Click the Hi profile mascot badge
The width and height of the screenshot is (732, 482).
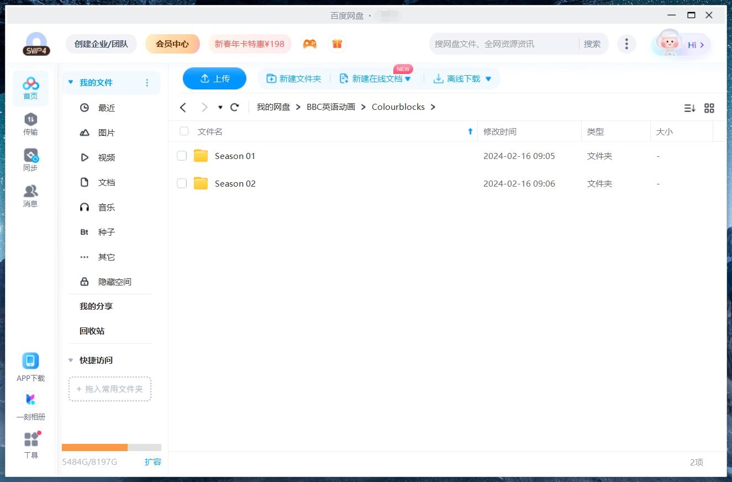point(681,44)
